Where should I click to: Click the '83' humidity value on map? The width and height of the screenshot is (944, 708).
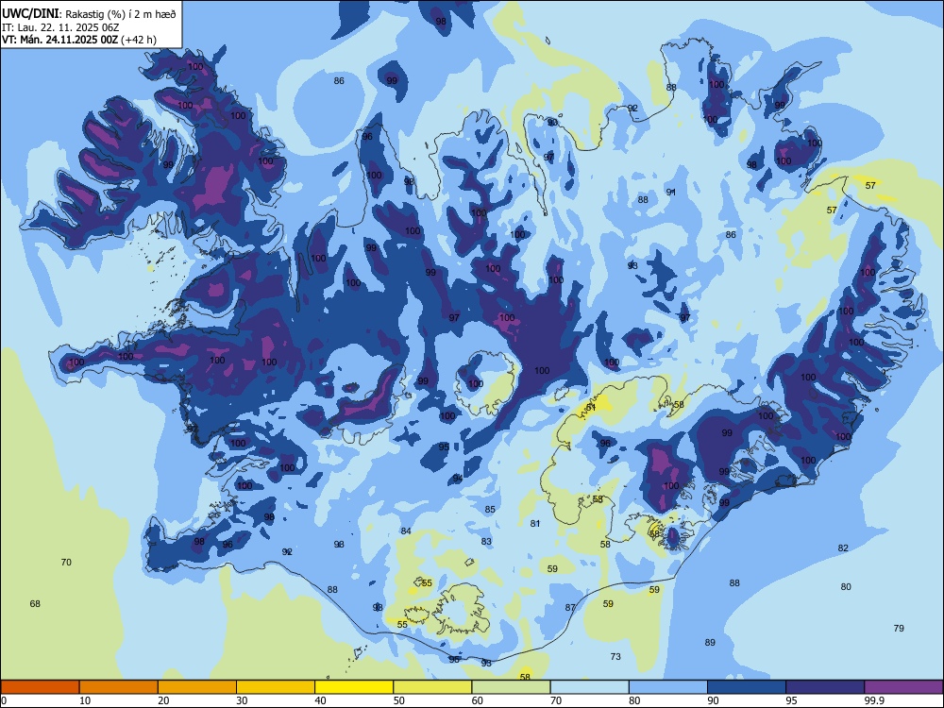point(486,542)
